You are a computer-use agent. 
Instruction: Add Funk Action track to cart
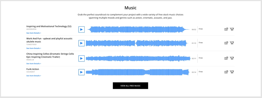tap(232, 72)
